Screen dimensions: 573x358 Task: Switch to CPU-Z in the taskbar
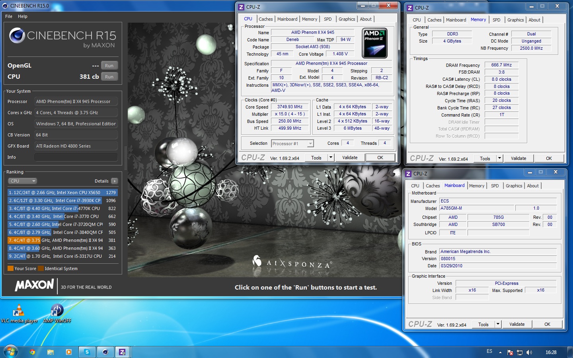122,352
